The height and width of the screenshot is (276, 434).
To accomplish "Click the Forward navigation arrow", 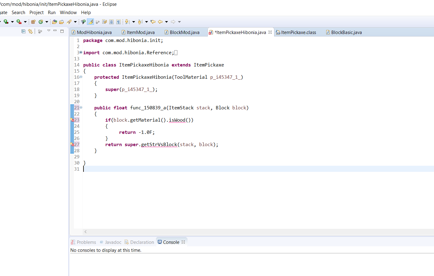I will [x=173, y=22].
